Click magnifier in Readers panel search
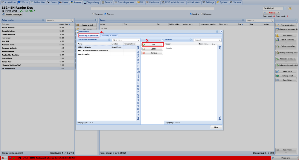 click(x=219, y=40)
